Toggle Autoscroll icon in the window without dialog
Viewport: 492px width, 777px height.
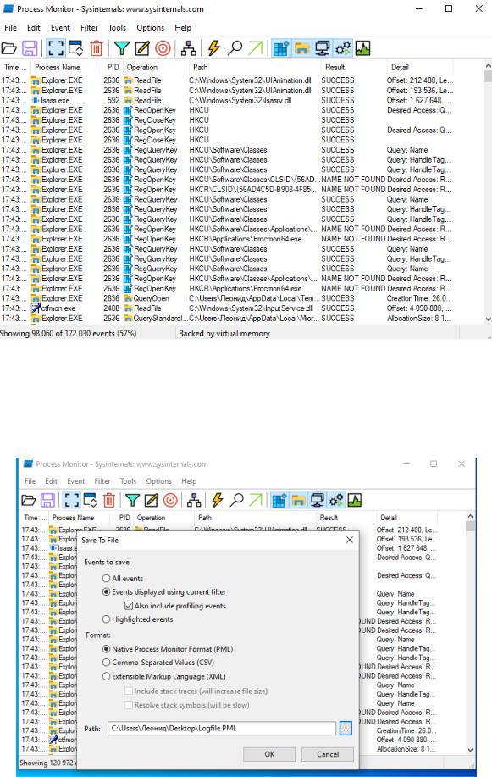point(76,48)
